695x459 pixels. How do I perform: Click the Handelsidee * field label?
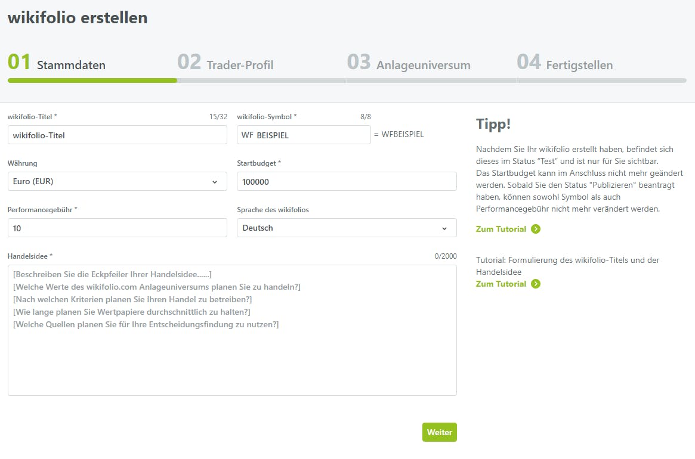(30, 256)
